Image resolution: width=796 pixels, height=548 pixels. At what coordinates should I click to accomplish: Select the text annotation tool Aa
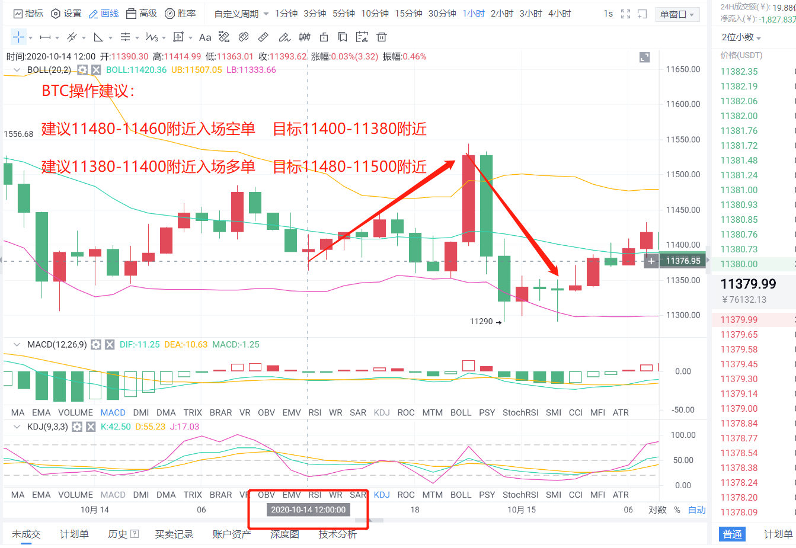(x=205, y=37)
